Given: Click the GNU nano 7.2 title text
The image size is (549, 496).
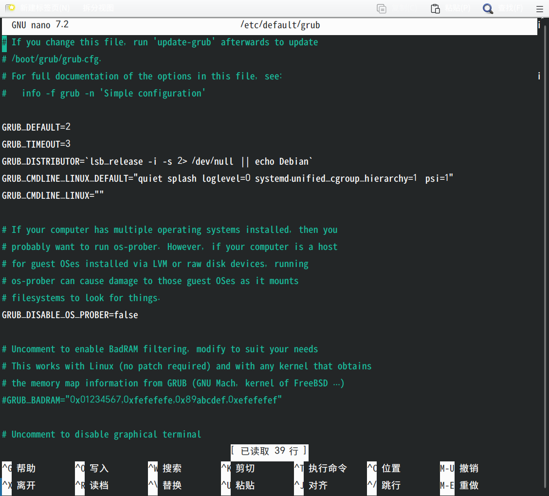Looking at the screenshot, I should (40, 25).
